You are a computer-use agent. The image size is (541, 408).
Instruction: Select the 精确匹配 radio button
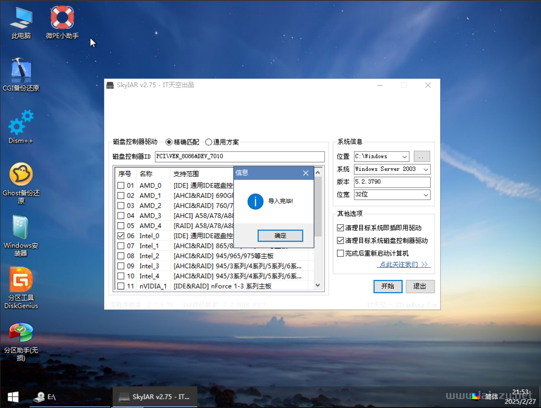point(183,142)
